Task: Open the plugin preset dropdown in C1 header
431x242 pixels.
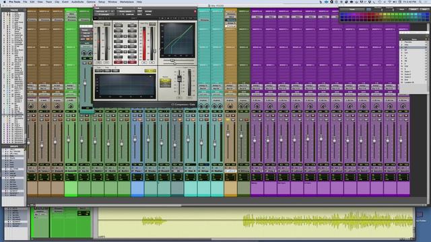Action: (125, 11)
